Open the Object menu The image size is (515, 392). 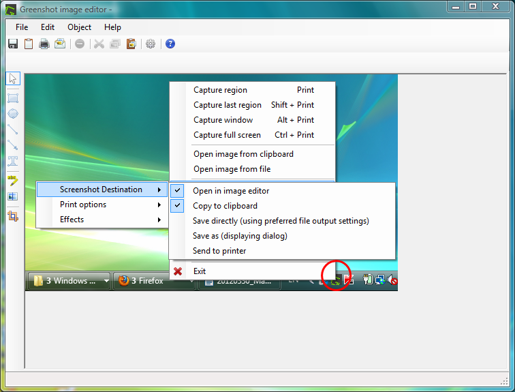tap(79, 27)
